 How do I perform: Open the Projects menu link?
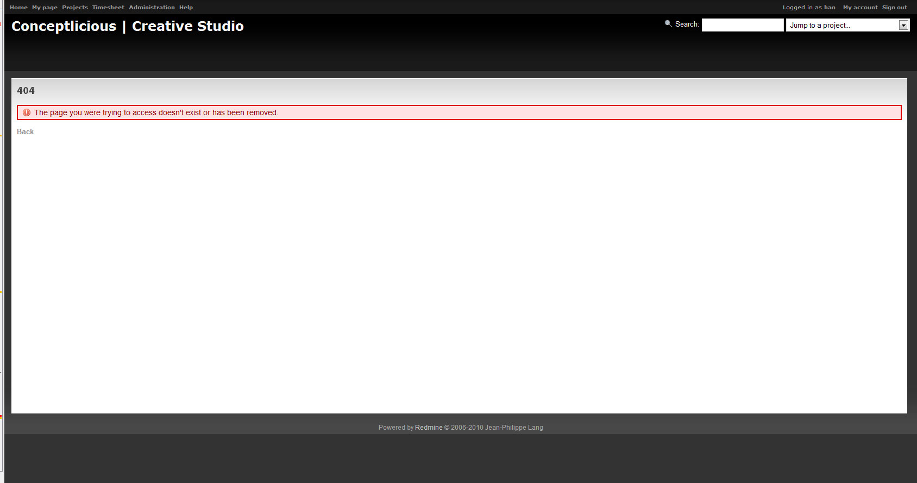click(x=75, y=8)
